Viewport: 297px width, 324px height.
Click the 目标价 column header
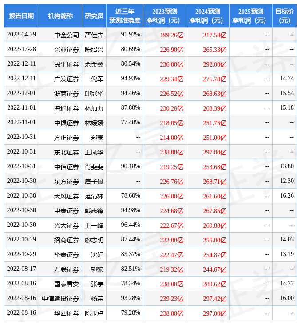pos(285,16)
